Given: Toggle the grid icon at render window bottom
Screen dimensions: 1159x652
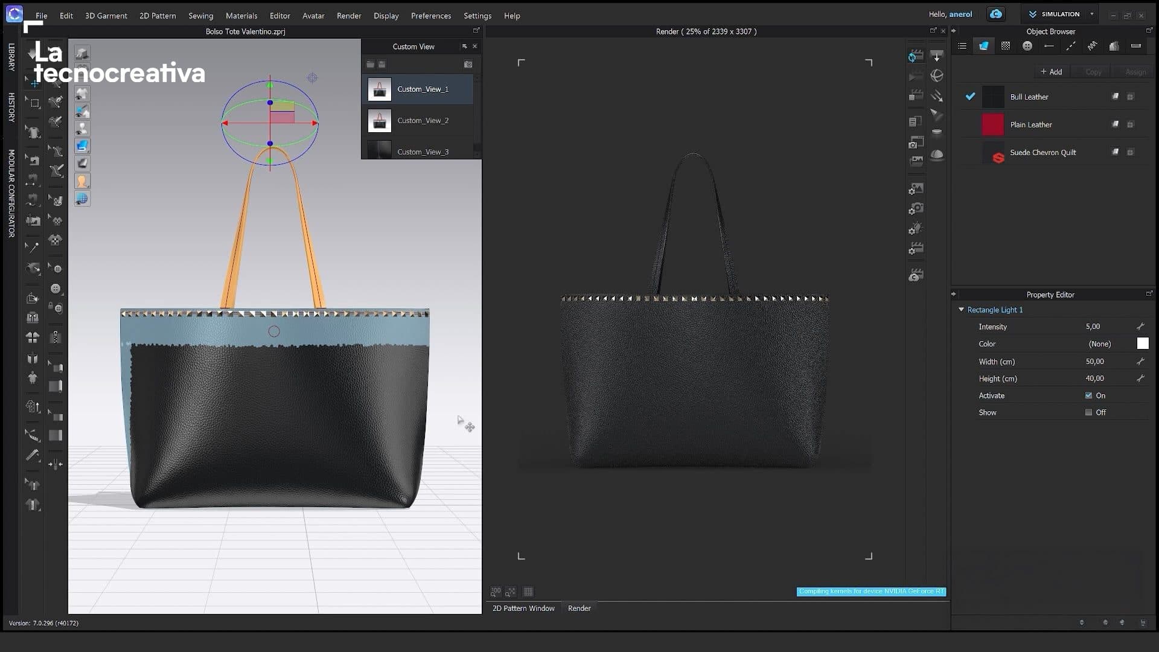Looking at the screenshot, I should tap(528, 592).
